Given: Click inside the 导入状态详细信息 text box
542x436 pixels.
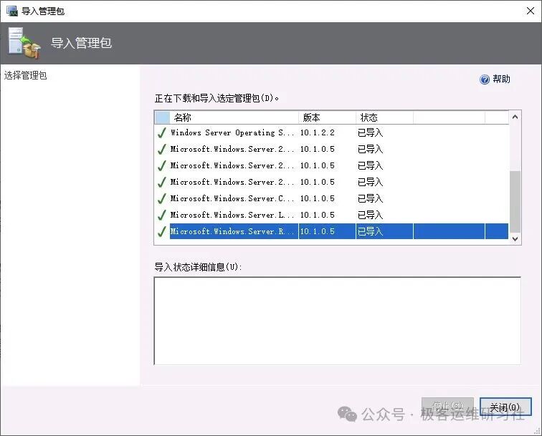Looking at the screenshot, I should point(338,321).
